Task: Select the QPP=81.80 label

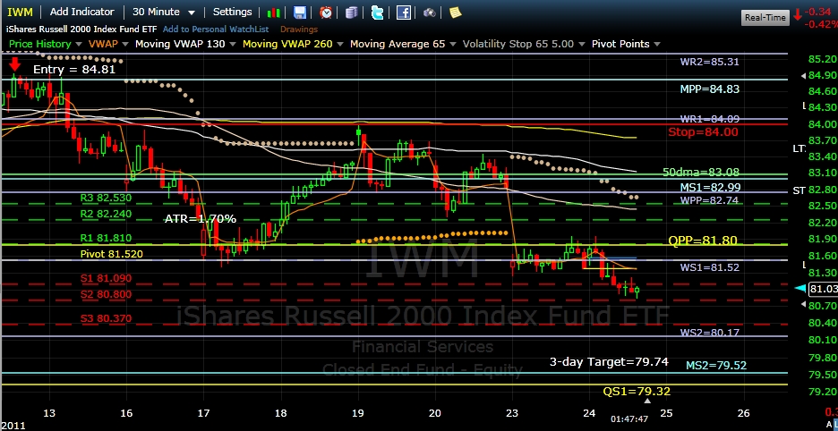Action: [703, 241]
